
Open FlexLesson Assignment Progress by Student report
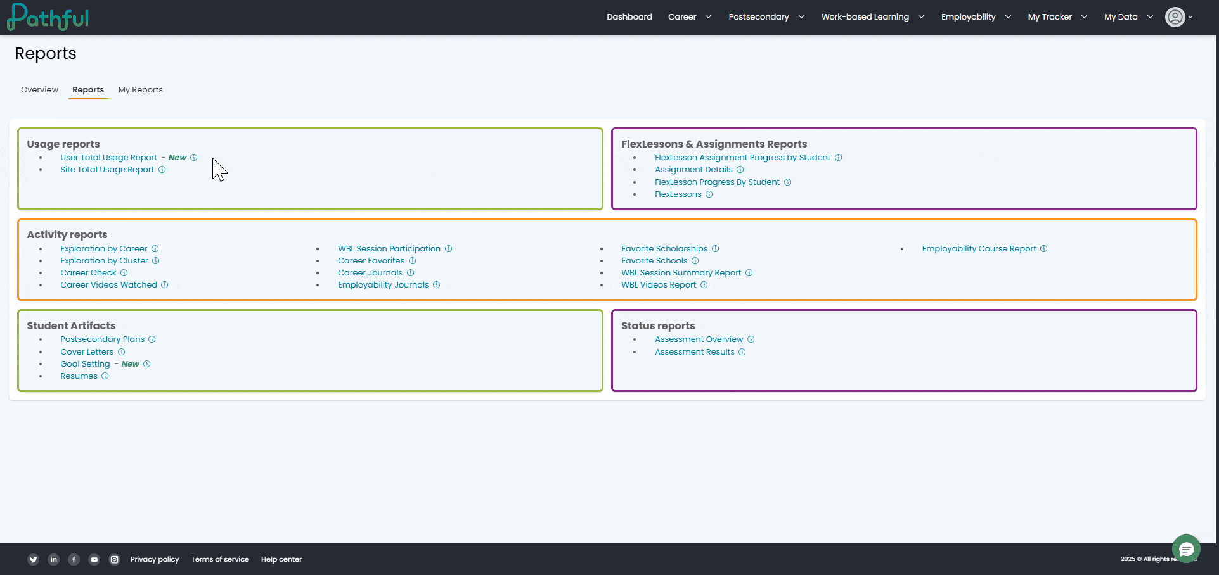click(742, 158)
